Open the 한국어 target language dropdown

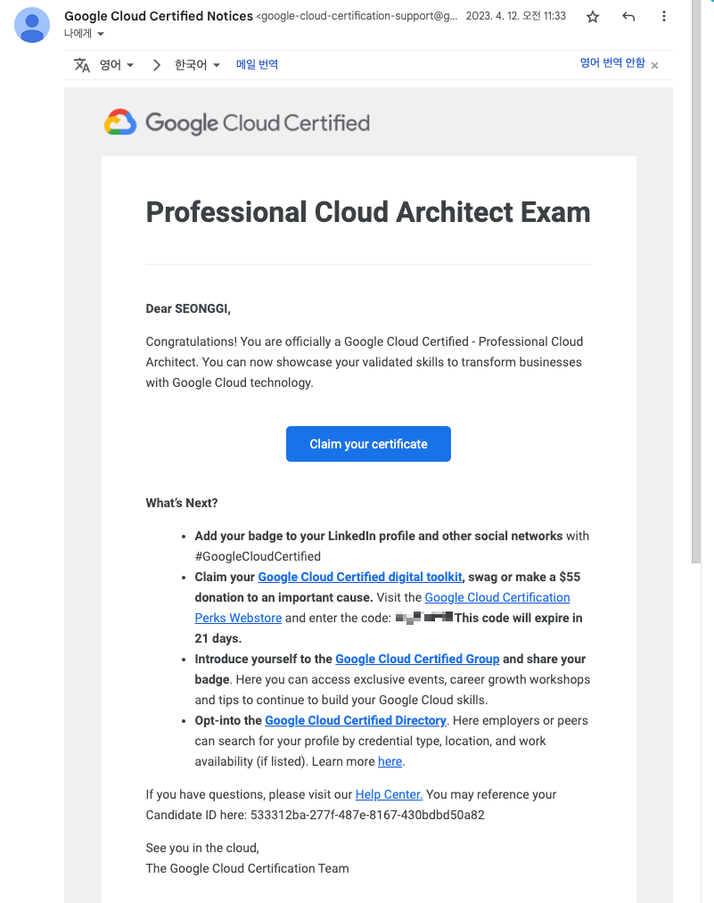pyautogui.click(x=197, y=64)
